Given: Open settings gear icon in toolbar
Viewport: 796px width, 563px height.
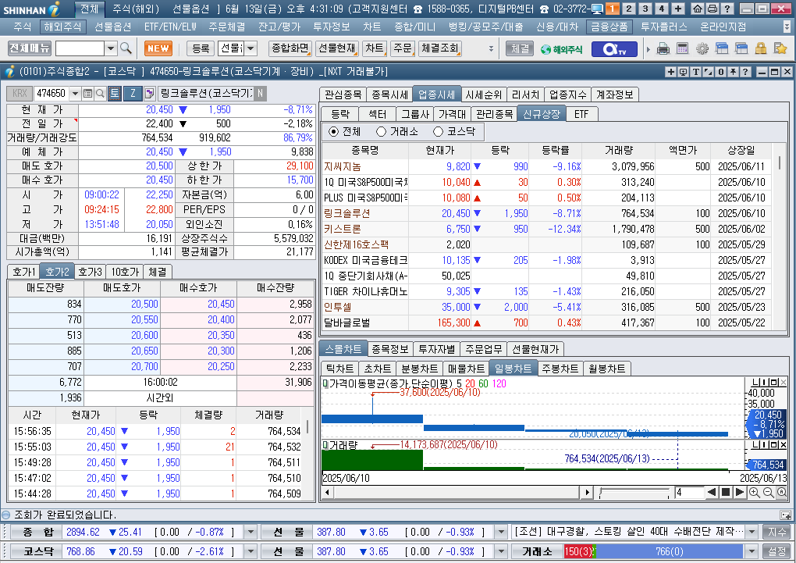Looking at the screenshot, I should (x=702, y=48).
